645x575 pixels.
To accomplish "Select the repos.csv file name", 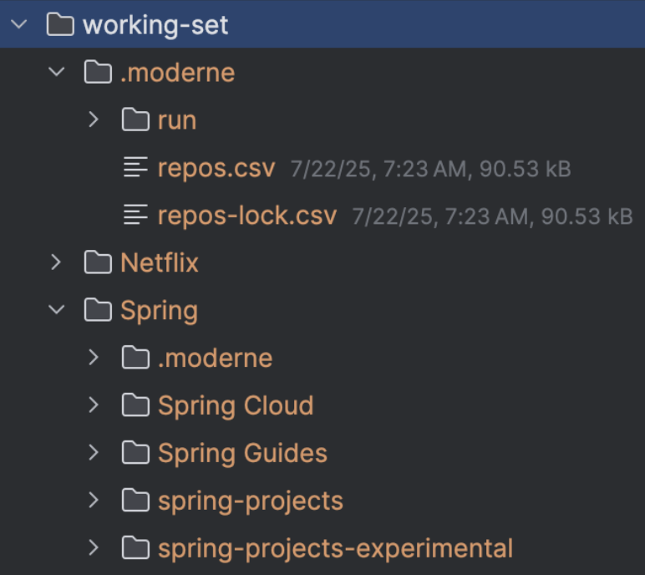I will tap(216, 168).
